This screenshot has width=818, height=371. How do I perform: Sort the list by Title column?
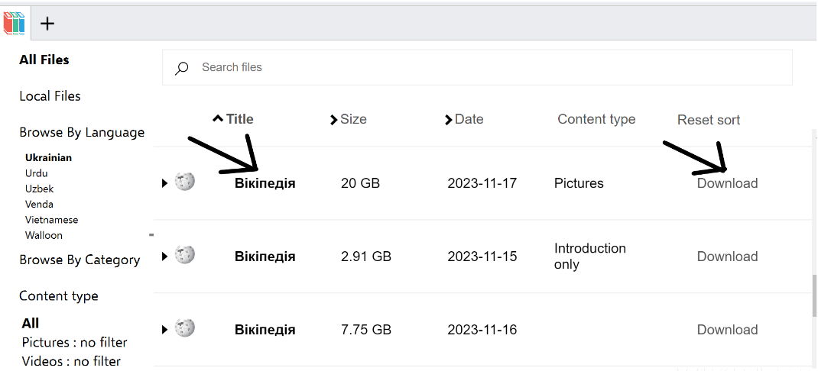click(x=239, y=119)
